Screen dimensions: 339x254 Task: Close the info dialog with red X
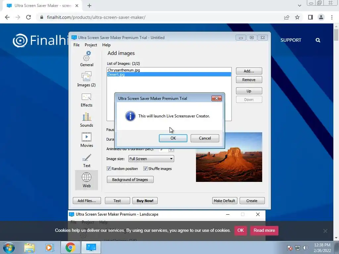click(x=217, y=99)
